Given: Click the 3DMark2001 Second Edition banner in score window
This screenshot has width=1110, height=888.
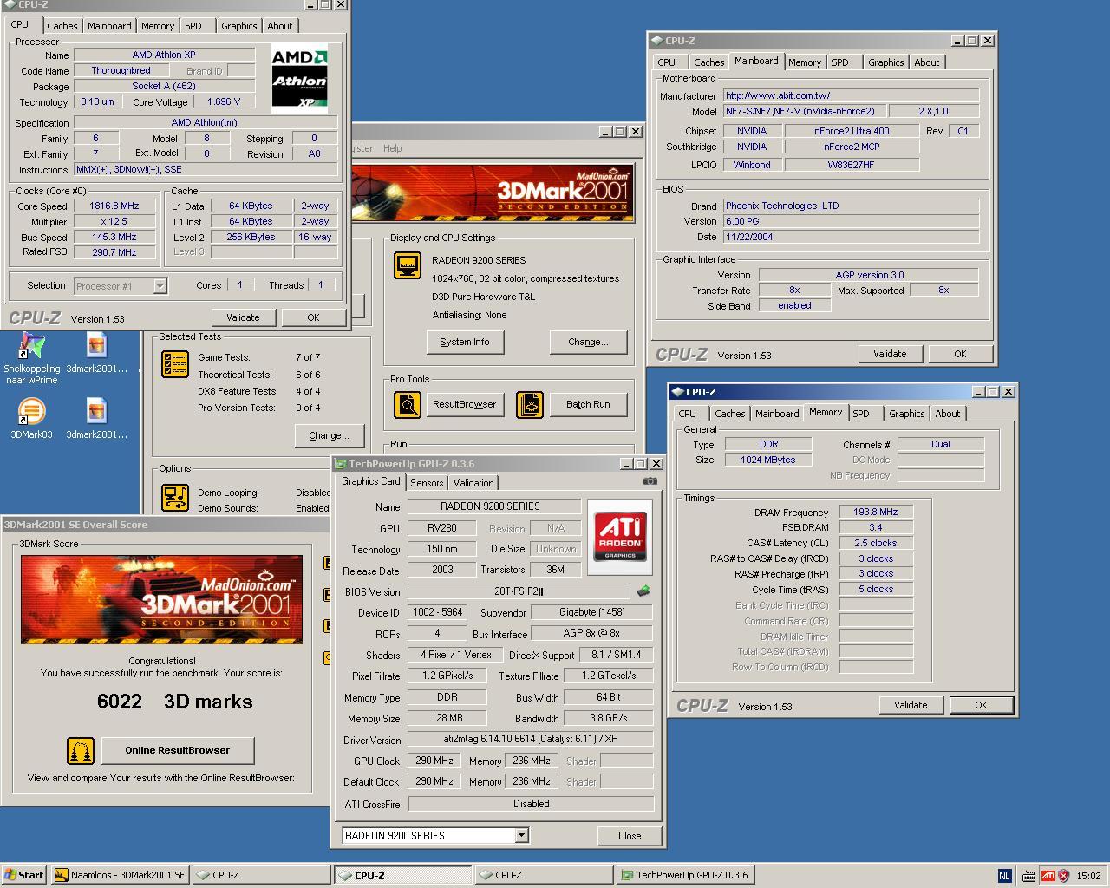Looking at the screenshot, I should tap(162, 600).
